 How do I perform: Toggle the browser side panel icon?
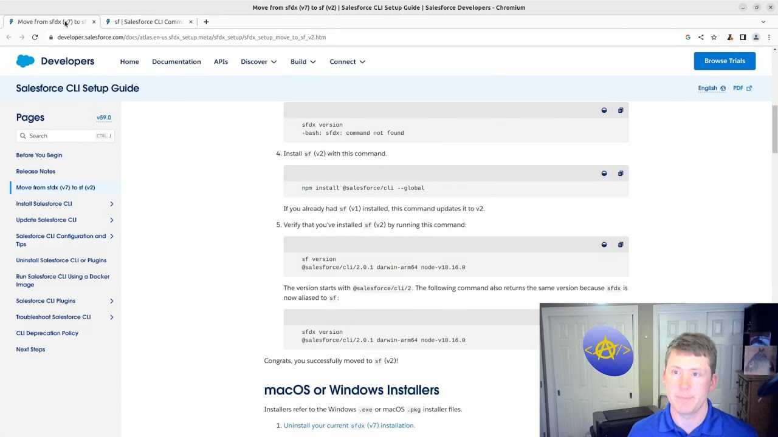[x=743, y=37]
